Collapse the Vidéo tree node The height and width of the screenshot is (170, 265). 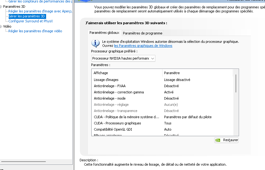1,26
